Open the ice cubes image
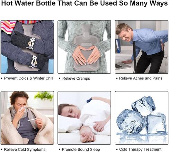The image size is (169, 152). point(142,118)
